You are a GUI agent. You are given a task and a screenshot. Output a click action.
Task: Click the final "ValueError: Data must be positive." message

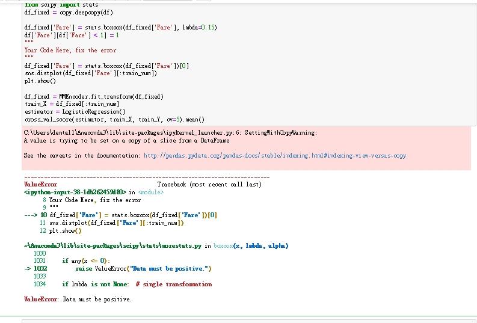tap(78, 300)
